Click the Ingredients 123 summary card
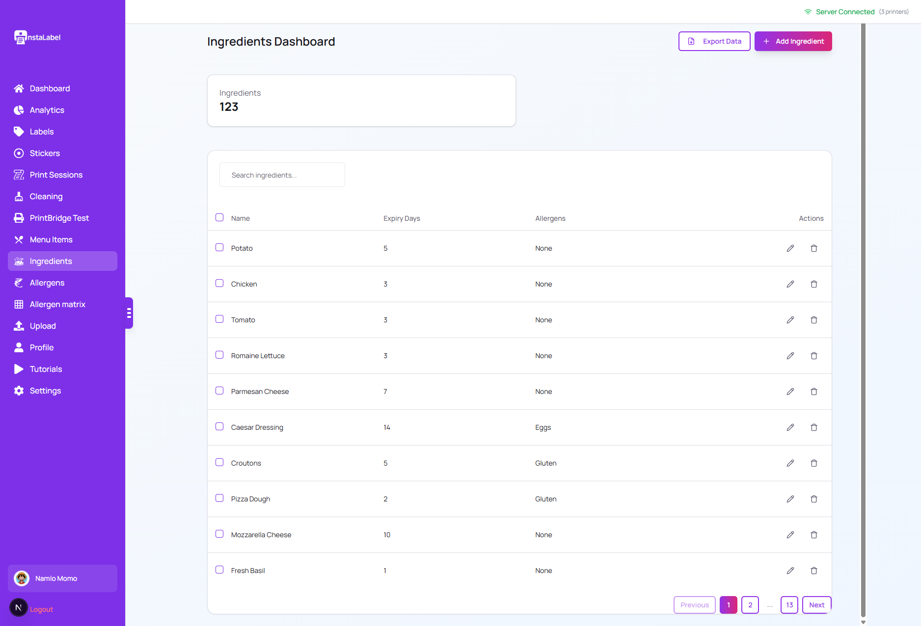The image size is (921, 626). pos(361,101)
